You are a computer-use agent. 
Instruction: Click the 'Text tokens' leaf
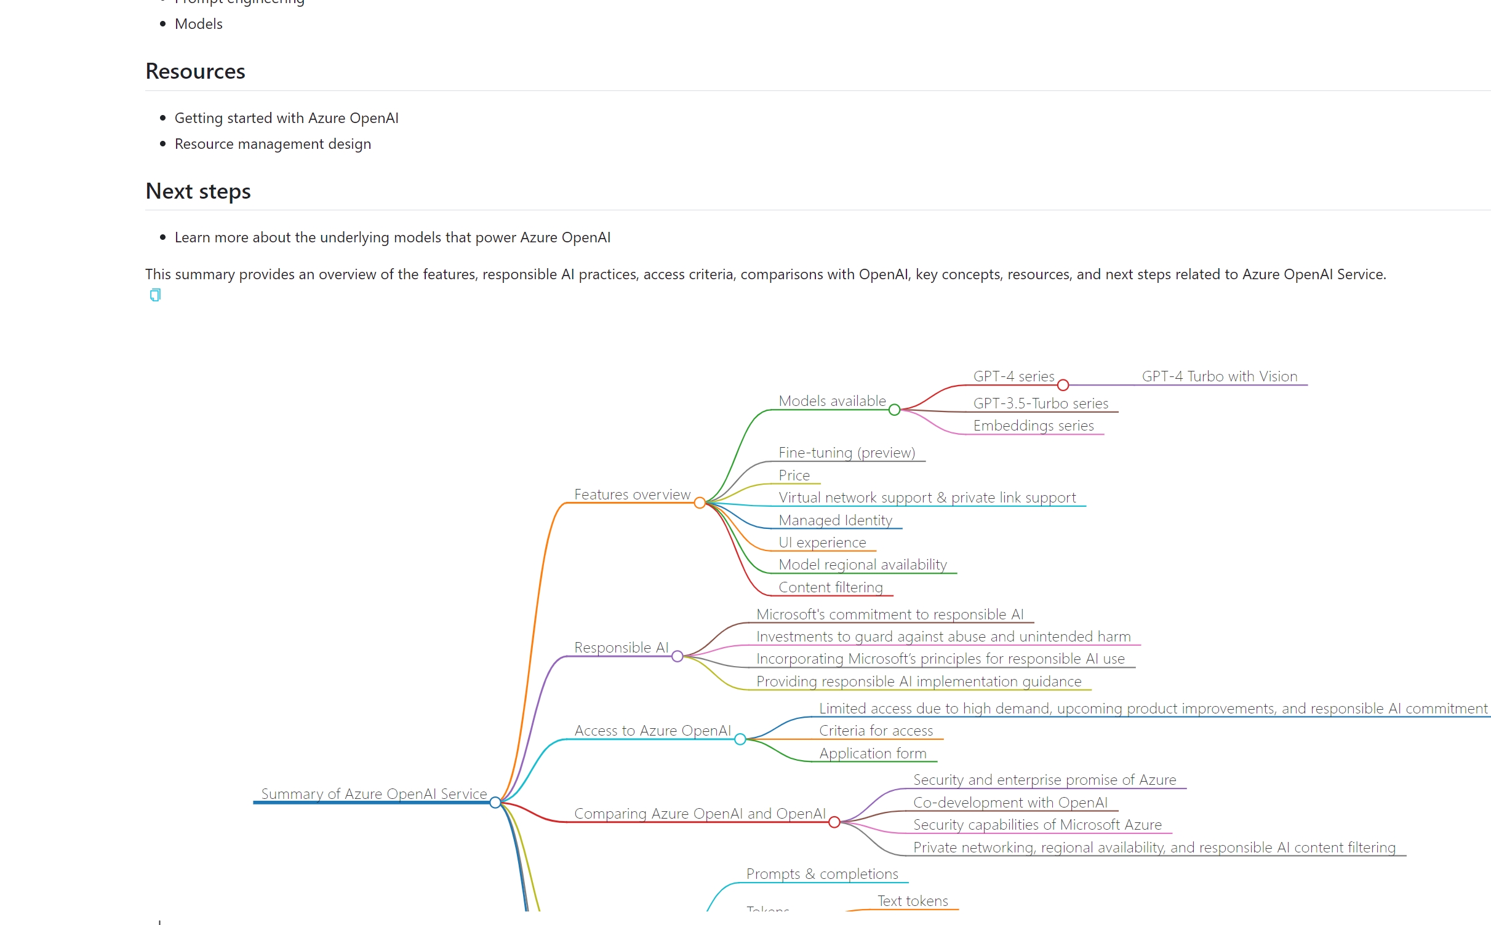913,901
